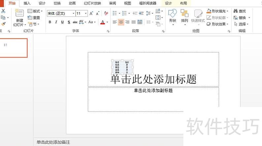Click the 查找 find binoculars
Screen dimensions: 262x146
click(x=240, y=11)
